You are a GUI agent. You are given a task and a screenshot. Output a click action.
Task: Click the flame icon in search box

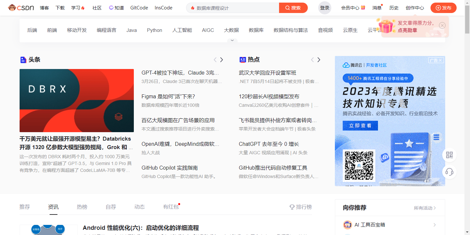(193, 8)
